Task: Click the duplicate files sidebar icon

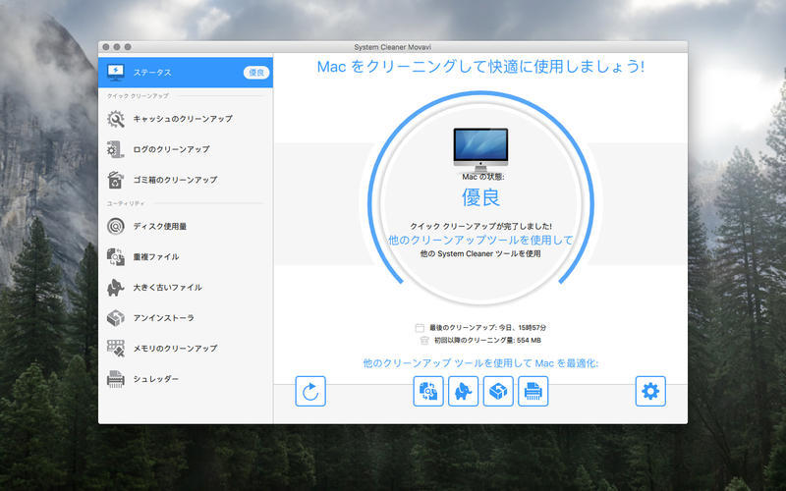Action: [x=116, y=257]
